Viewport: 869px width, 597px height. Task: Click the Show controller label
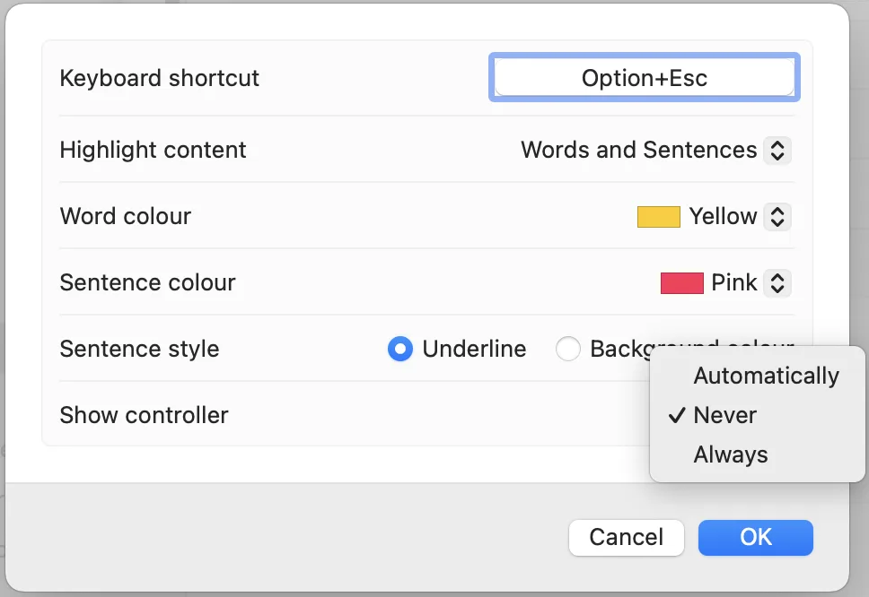point(144,415)
